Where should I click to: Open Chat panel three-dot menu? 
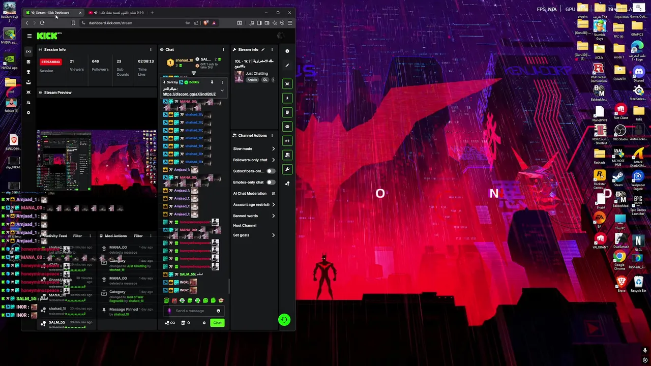click(x=223, y=49)
